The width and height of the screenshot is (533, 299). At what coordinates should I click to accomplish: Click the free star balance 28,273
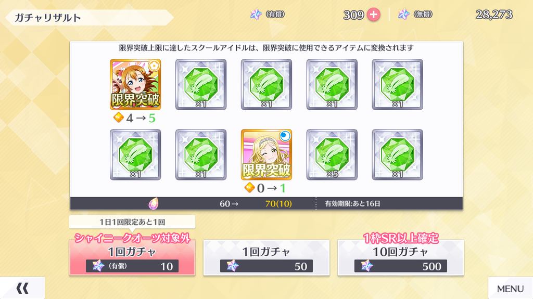(494, 15)
